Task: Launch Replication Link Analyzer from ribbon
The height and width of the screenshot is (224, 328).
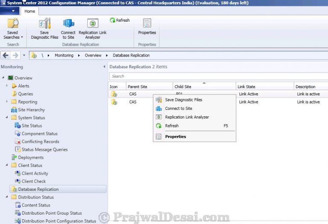Action: point(93,29)
